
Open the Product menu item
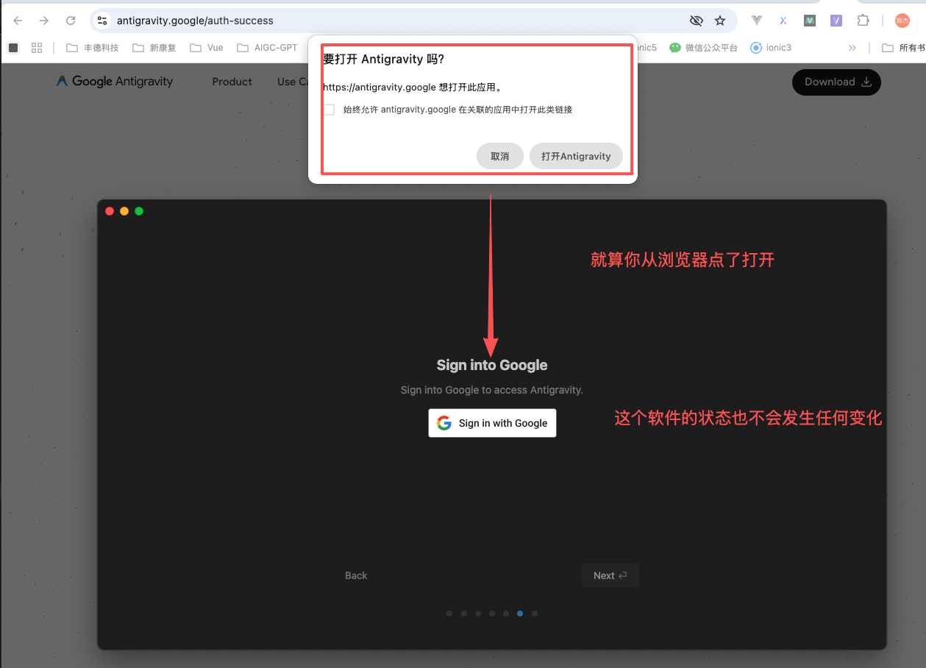tap(232, 82)
